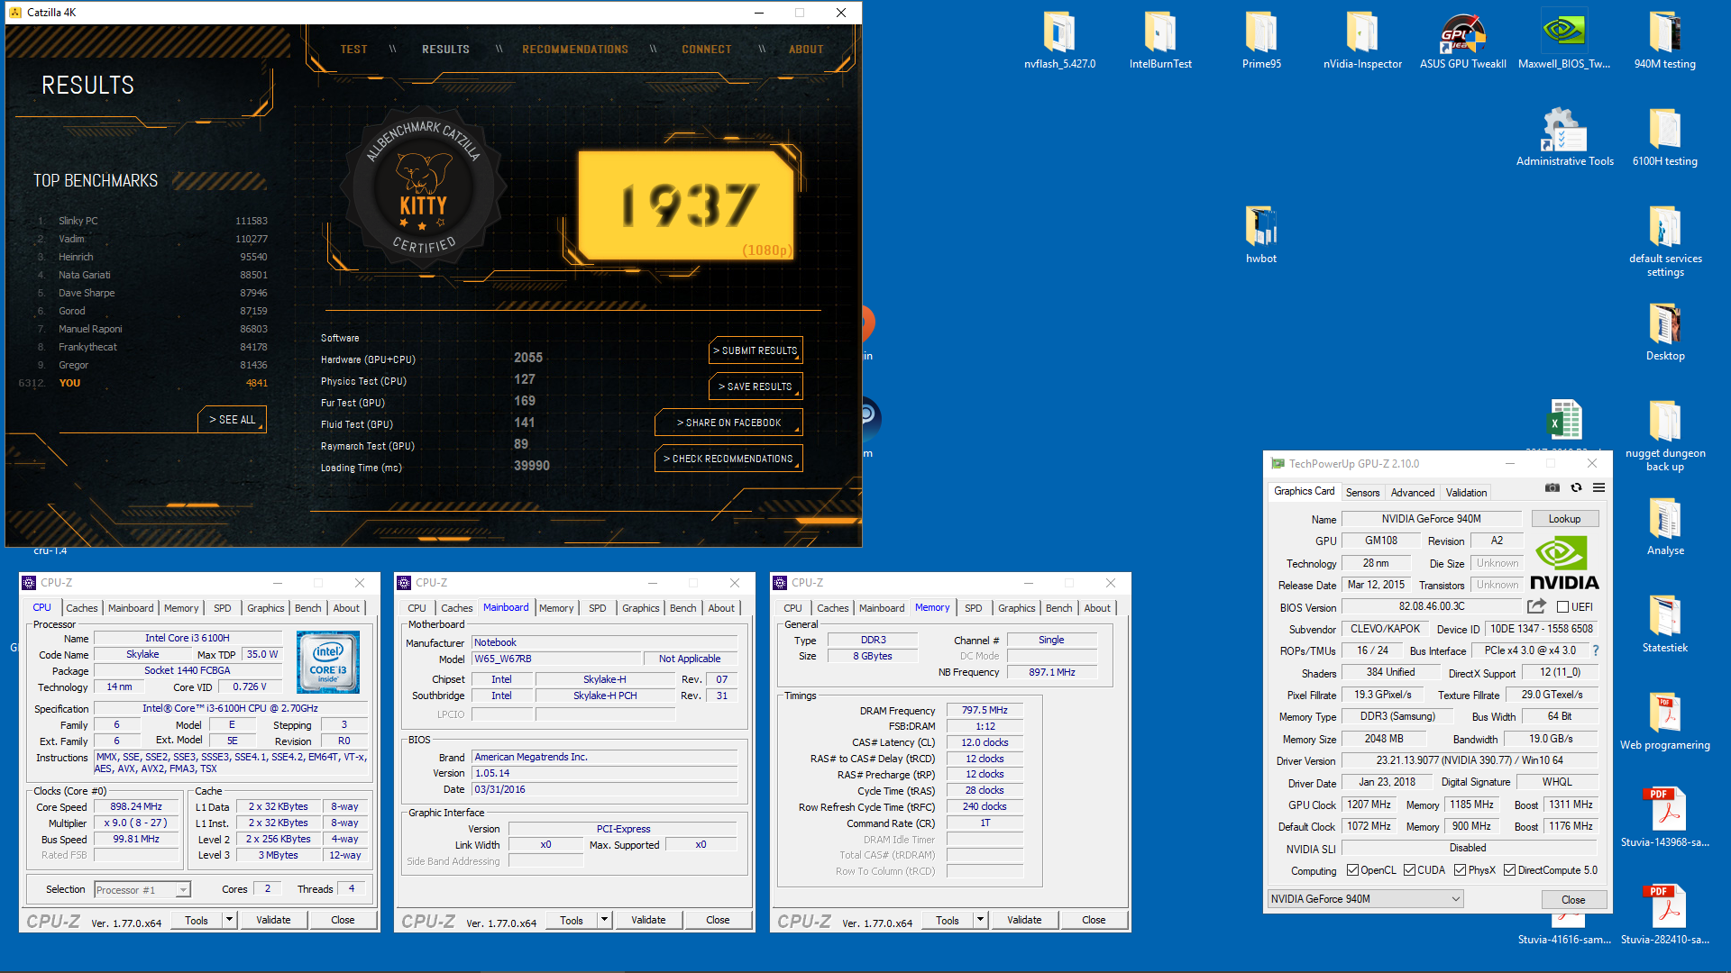Toggle the OpenCL checkbox
Screen dimensions: 1731x973
pos(1352,870)
